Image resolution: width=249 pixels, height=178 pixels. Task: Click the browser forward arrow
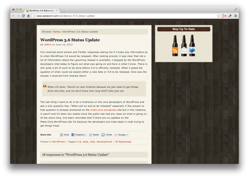click(x=18, y=16)
